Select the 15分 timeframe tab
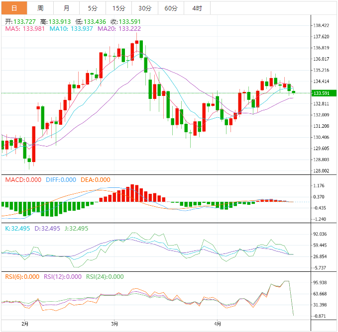This screenshot has width=338, height=332. [x=119, y=8]
